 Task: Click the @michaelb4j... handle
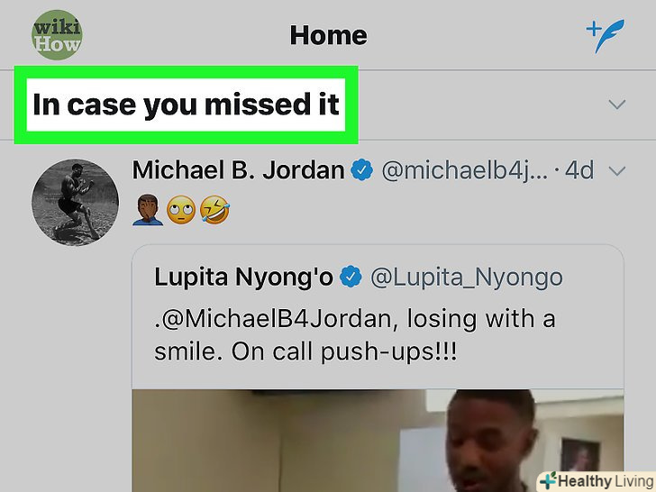click(464, 170)
